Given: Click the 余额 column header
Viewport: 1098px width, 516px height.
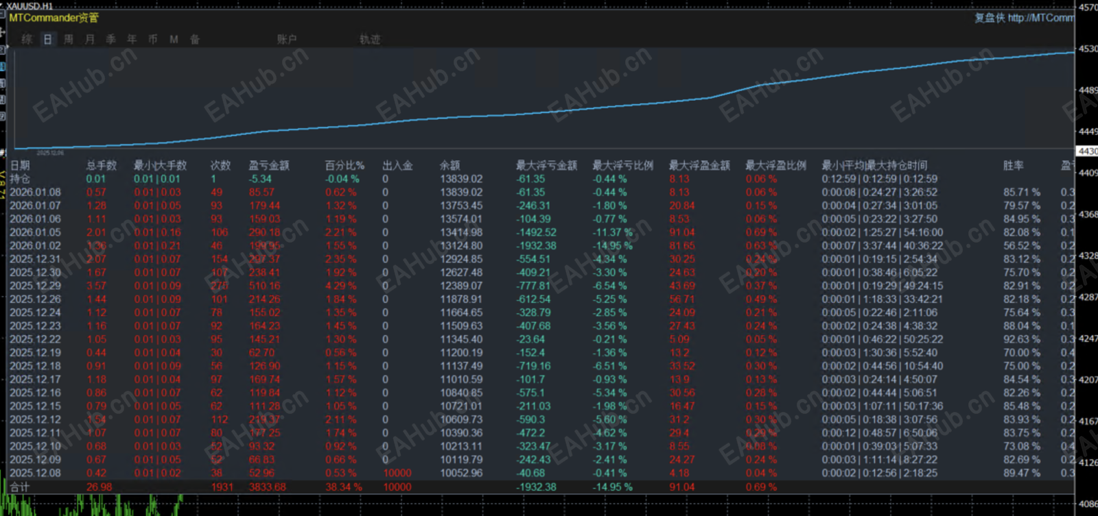Looking at the screenshot, I should point(450,165).
